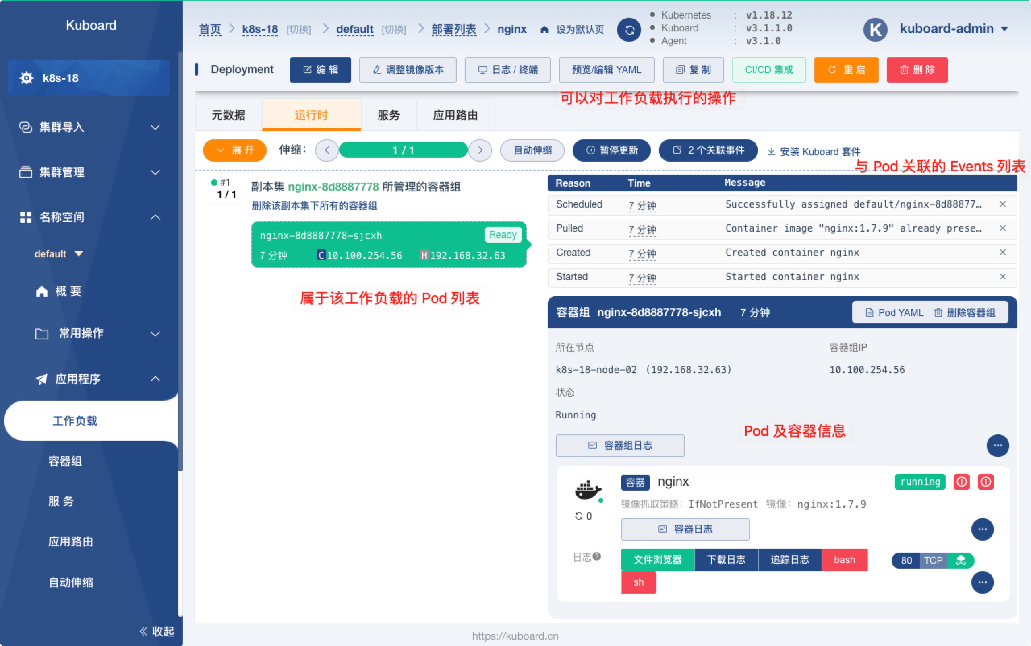
Task: Dismiss the Scheduled event row
Action: point(1002,204)
